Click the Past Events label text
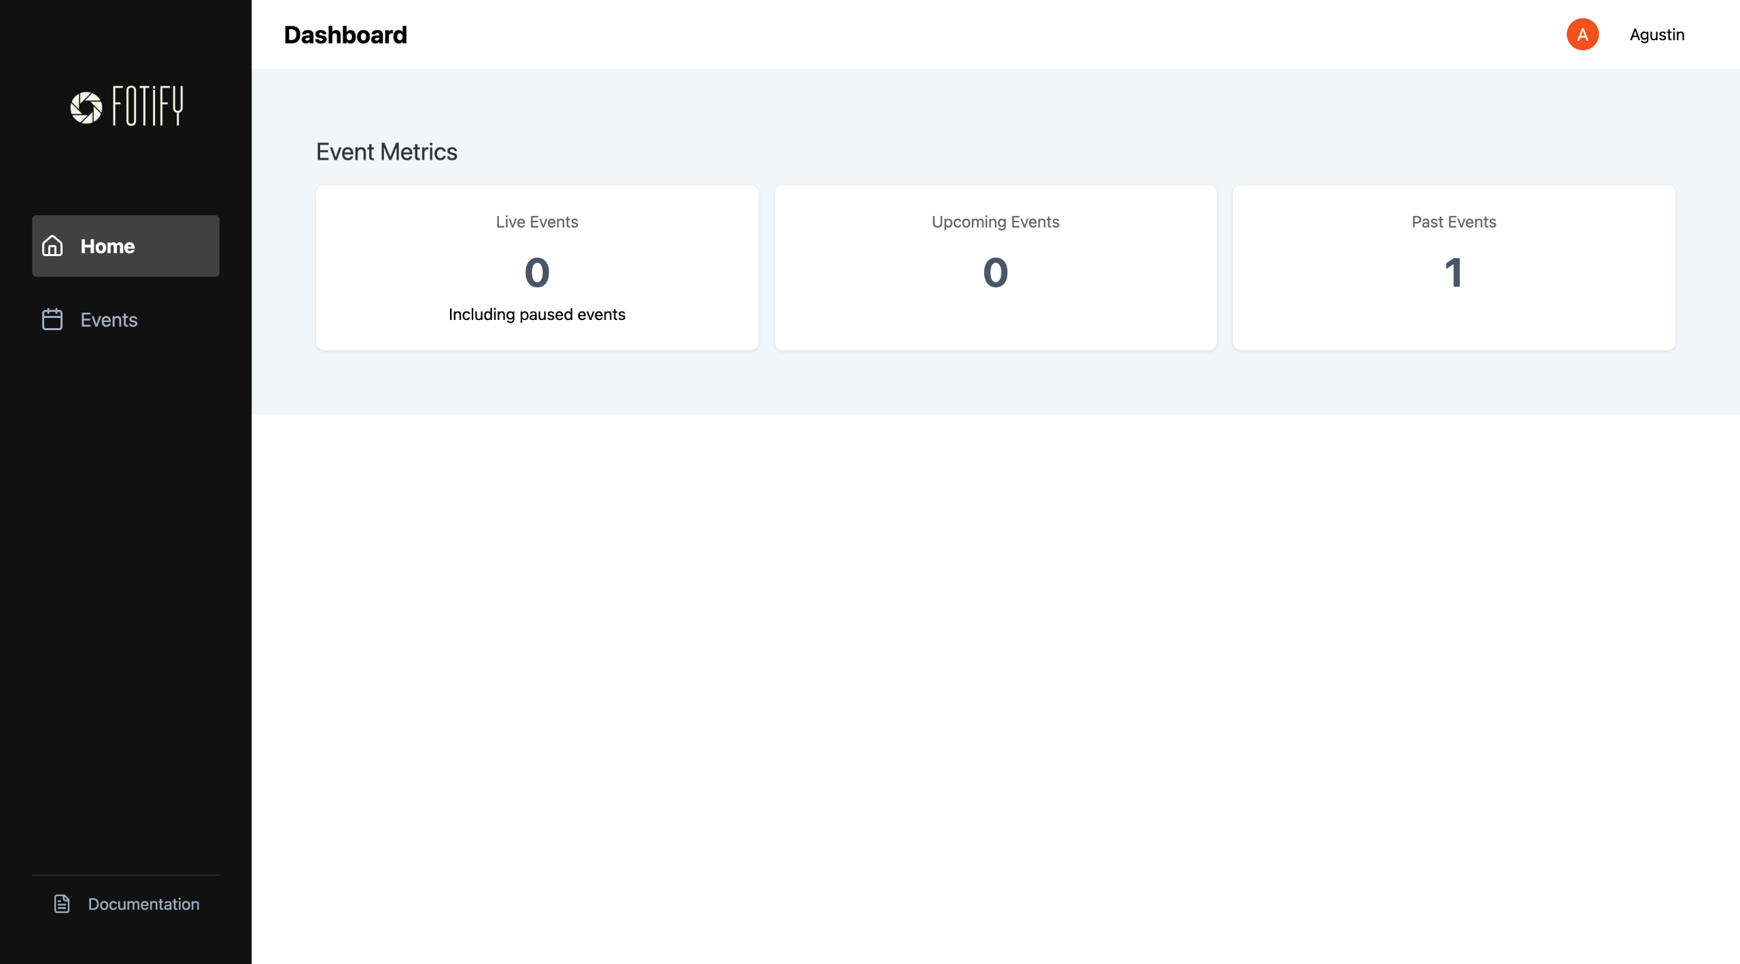Screen dimensions: 1740x964 pos(1453,222)
